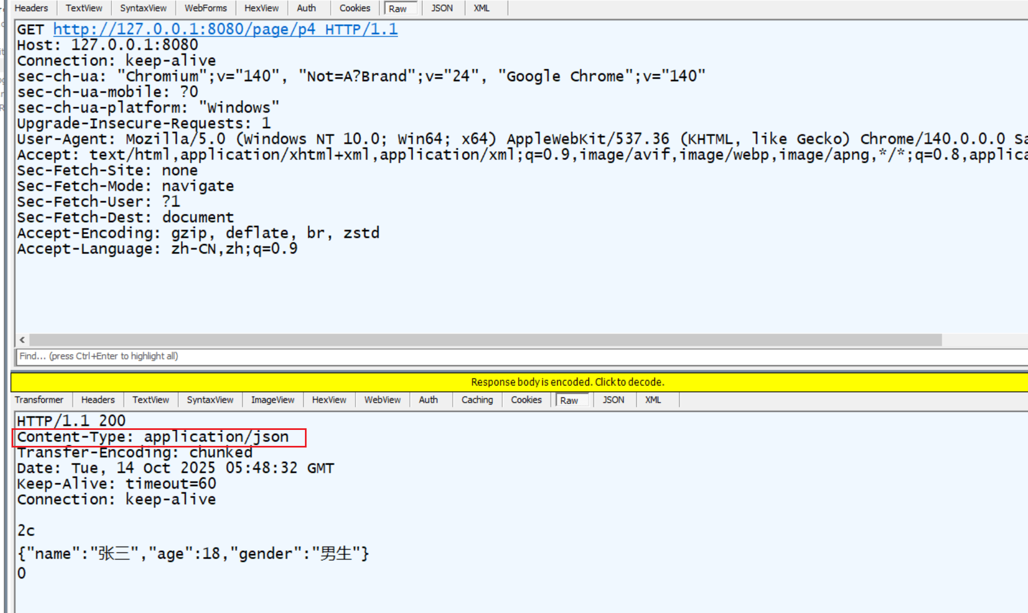The height and width of the screenshot is (613, 1028).
Task: Open response HexView tab
Action: click(329, 400)
